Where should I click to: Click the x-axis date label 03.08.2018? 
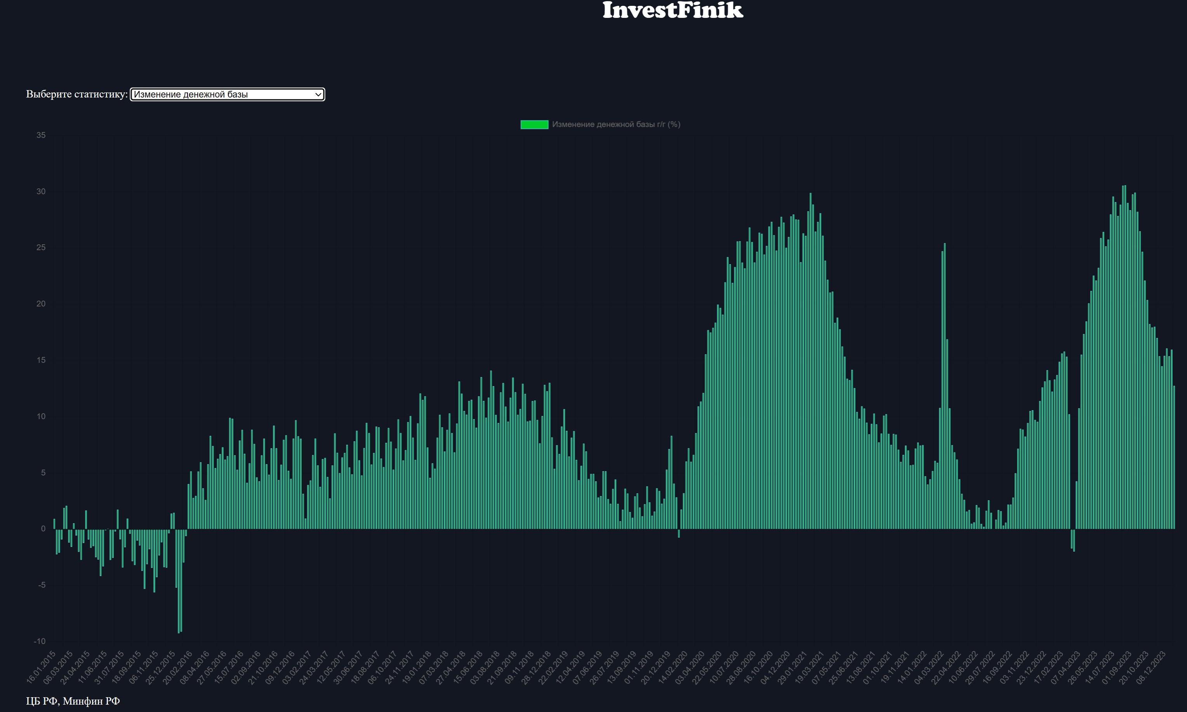click(485, 667)
